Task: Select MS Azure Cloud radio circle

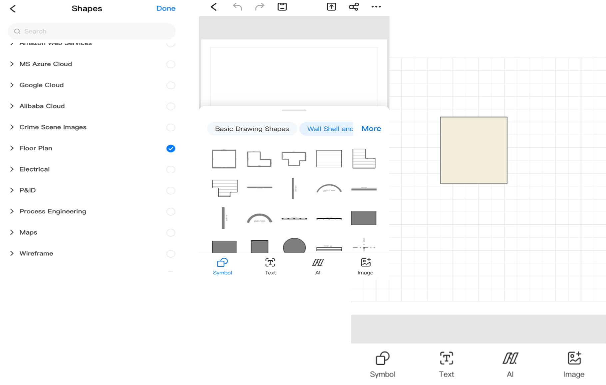Action: pos(171,64)
